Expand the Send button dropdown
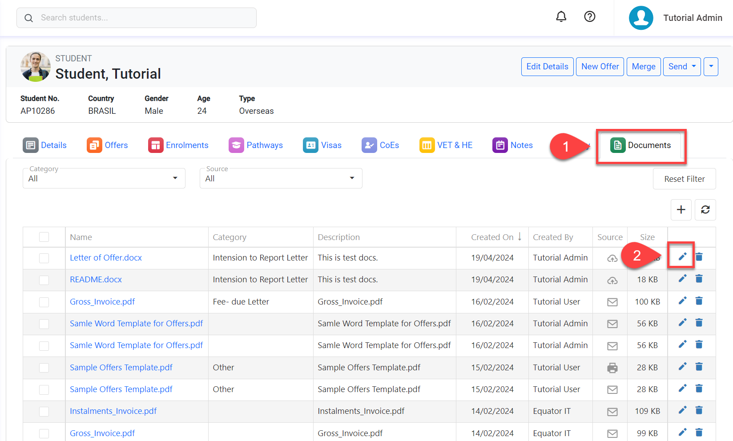This screenshot has width=733, height=441. tap(682, 67)
